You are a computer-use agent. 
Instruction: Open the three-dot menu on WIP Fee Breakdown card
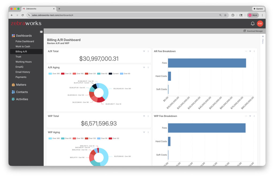pyautogui.click(x=254, y=116)
